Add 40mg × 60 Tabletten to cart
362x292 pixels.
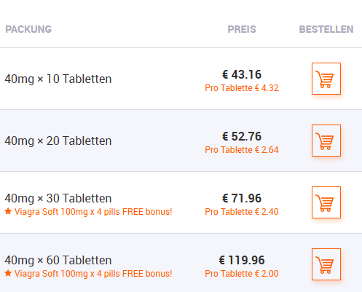[326, 264]
